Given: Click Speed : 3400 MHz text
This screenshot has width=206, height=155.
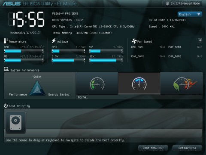Looking at the screenshot, I should click(162, 26).
